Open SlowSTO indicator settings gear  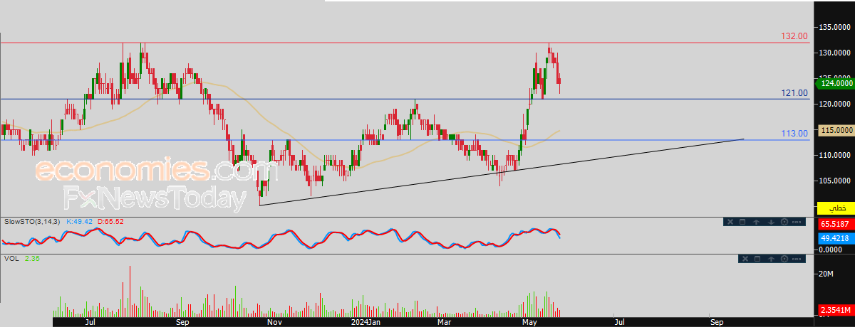(784, 222)
